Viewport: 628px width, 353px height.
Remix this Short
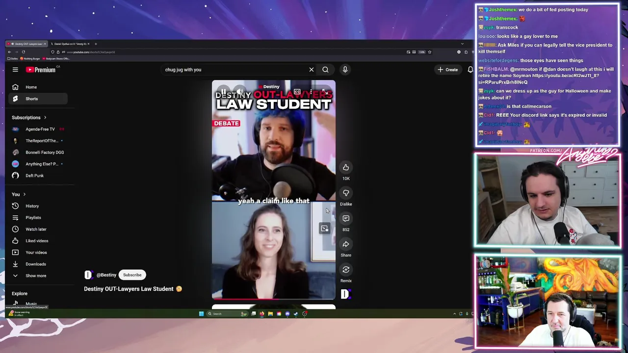click(x=346, y=270)
